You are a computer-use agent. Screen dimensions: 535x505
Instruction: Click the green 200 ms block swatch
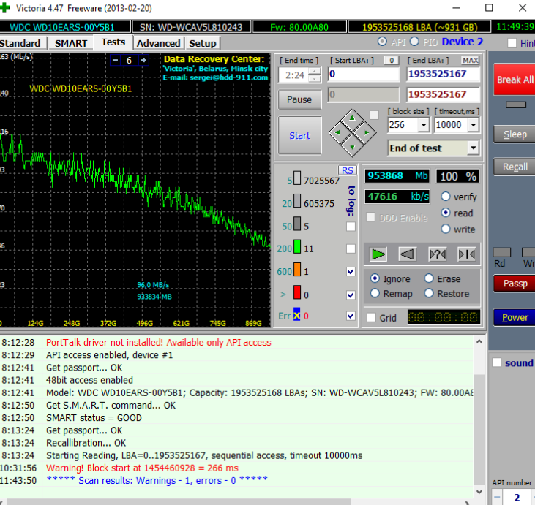297,247
